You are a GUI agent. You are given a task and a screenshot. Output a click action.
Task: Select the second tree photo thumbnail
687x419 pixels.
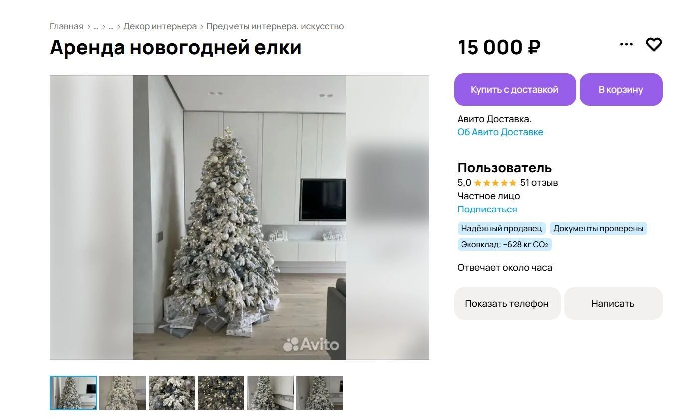tap(123, 393)
